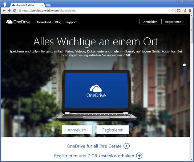Viewport: 194px width, 162px height.
Task: Select the first white slide indicator dot
Action: (184, 65)
